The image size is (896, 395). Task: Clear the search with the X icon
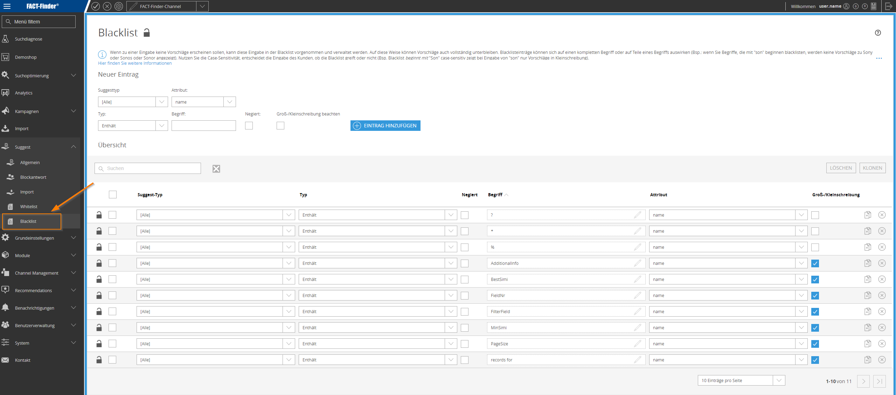click(216, 169)
